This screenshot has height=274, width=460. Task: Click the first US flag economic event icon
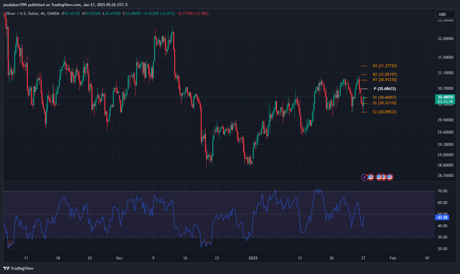[371, 177]
